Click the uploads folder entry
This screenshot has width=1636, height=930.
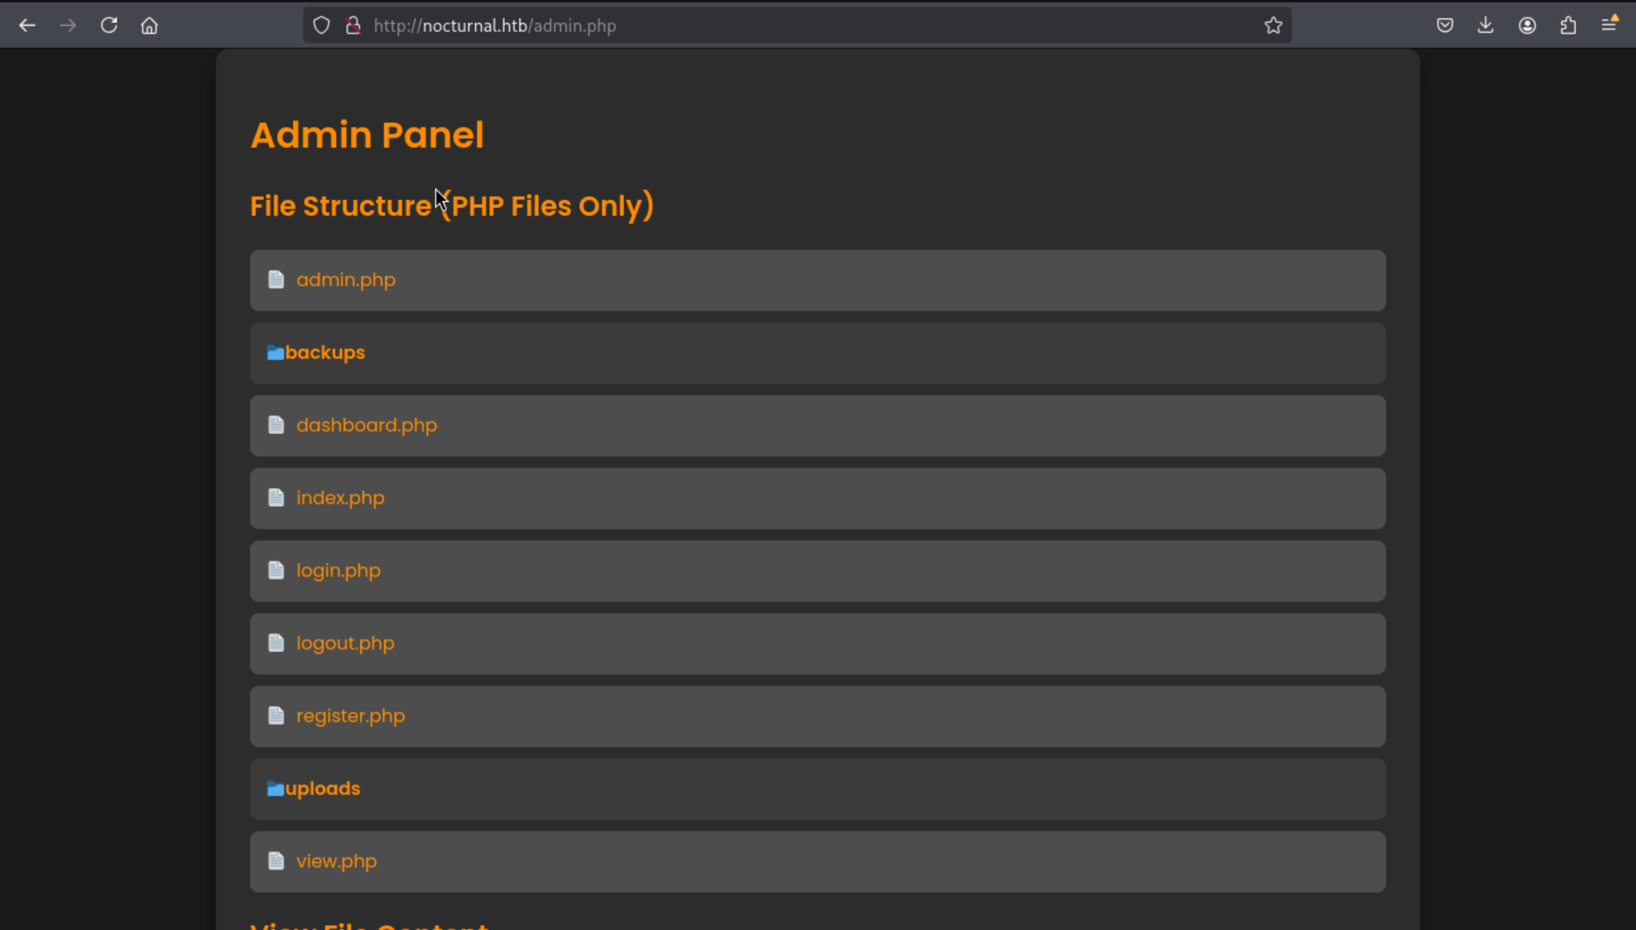click(322, 789)
